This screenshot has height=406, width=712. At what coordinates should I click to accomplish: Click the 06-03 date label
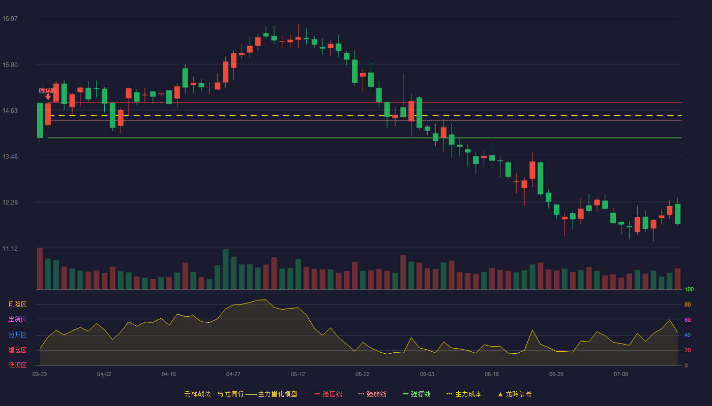427,374
